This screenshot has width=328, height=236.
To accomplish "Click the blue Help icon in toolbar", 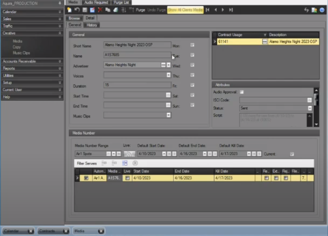I will pos(322,10).
